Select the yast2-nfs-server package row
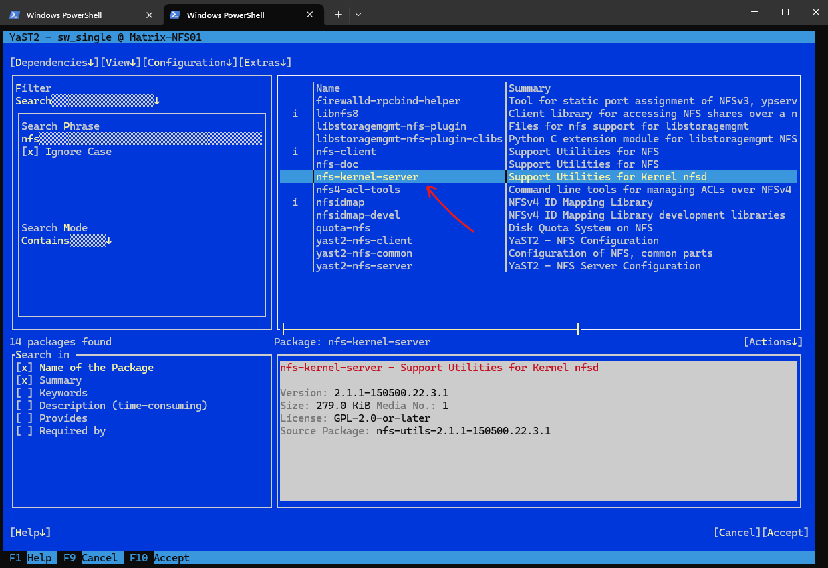Viewport: 828px width, 568px height. coord(364,265)
